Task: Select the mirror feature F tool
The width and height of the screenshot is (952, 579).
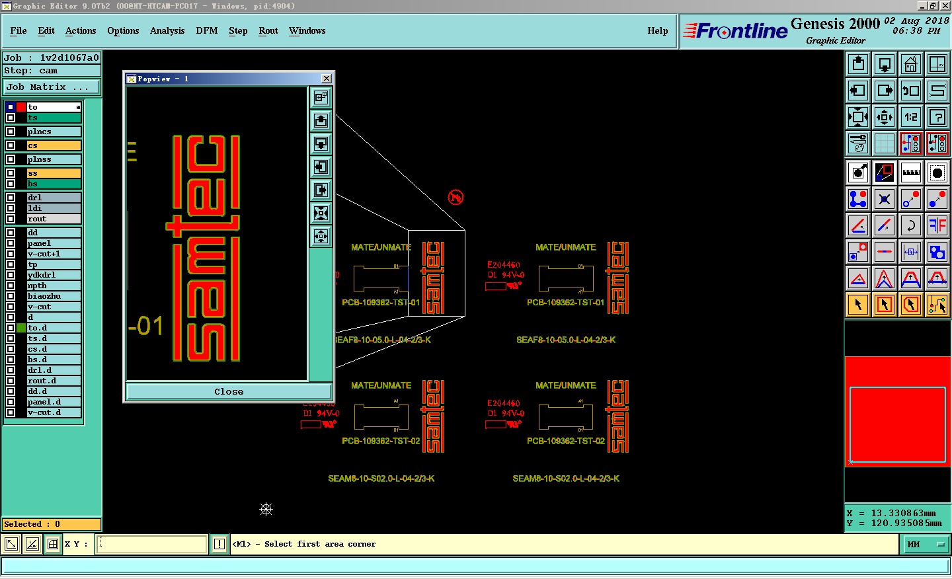Action: pyautogui.click(x=937, y=225)
